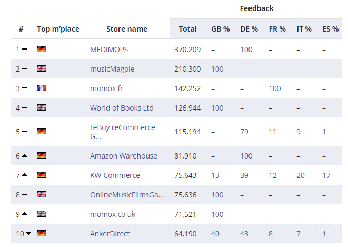This screenshot has width=348, height=247.
Task: Select the total value 75,636
Action: tap(185, 195)
